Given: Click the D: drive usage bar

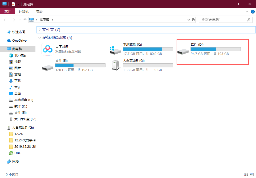Looking at the screenshot, I should pos(216,49).
